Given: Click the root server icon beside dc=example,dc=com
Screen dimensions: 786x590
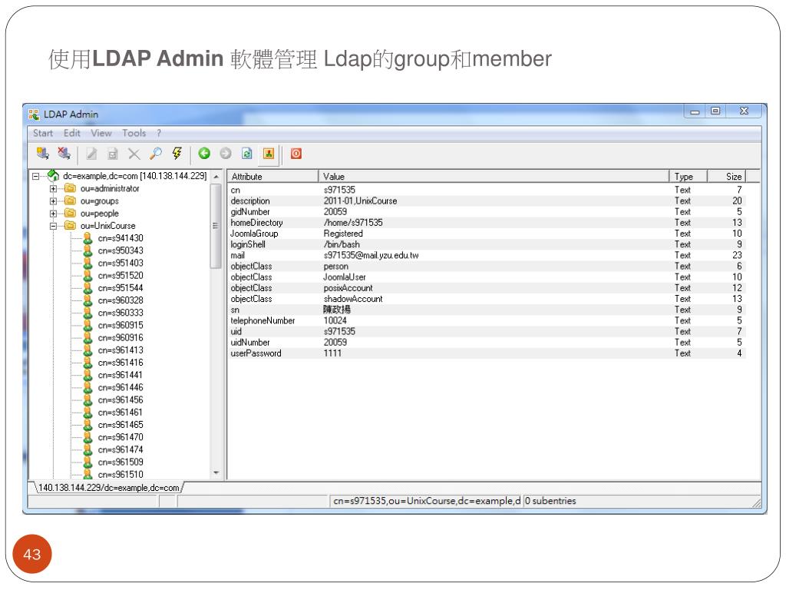Looking at the screenshot, I should (53, 176).
